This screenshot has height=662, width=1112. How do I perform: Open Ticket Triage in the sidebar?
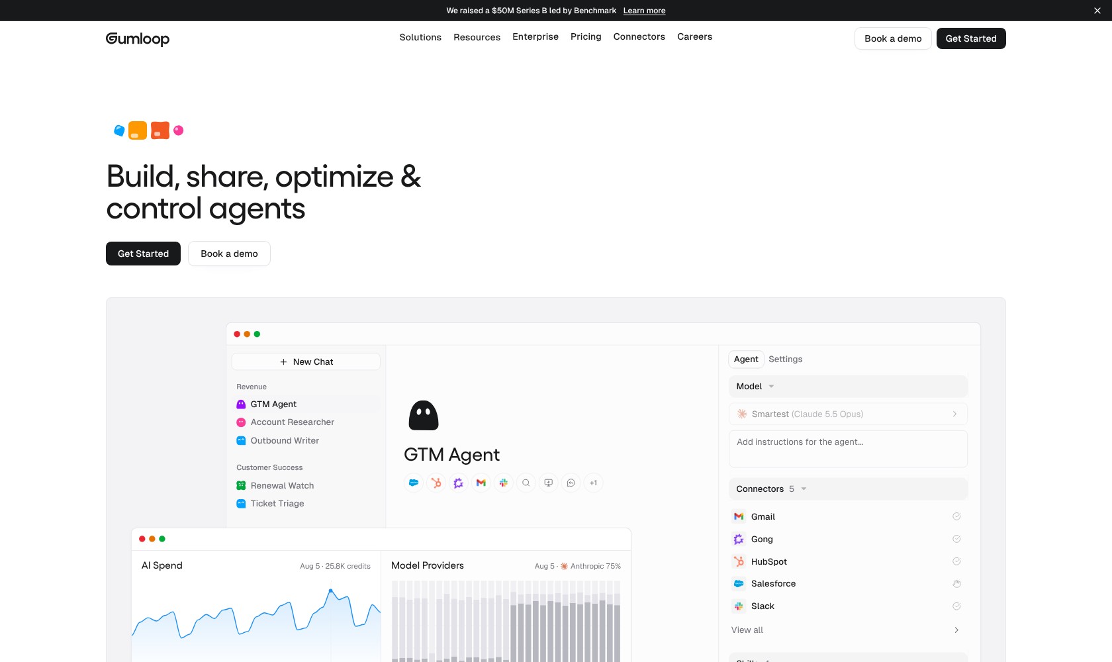(x=277, y=504)
